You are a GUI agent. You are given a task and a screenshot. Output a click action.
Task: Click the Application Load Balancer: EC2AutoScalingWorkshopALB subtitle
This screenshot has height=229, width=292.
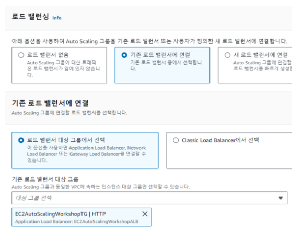click(77, 222)
